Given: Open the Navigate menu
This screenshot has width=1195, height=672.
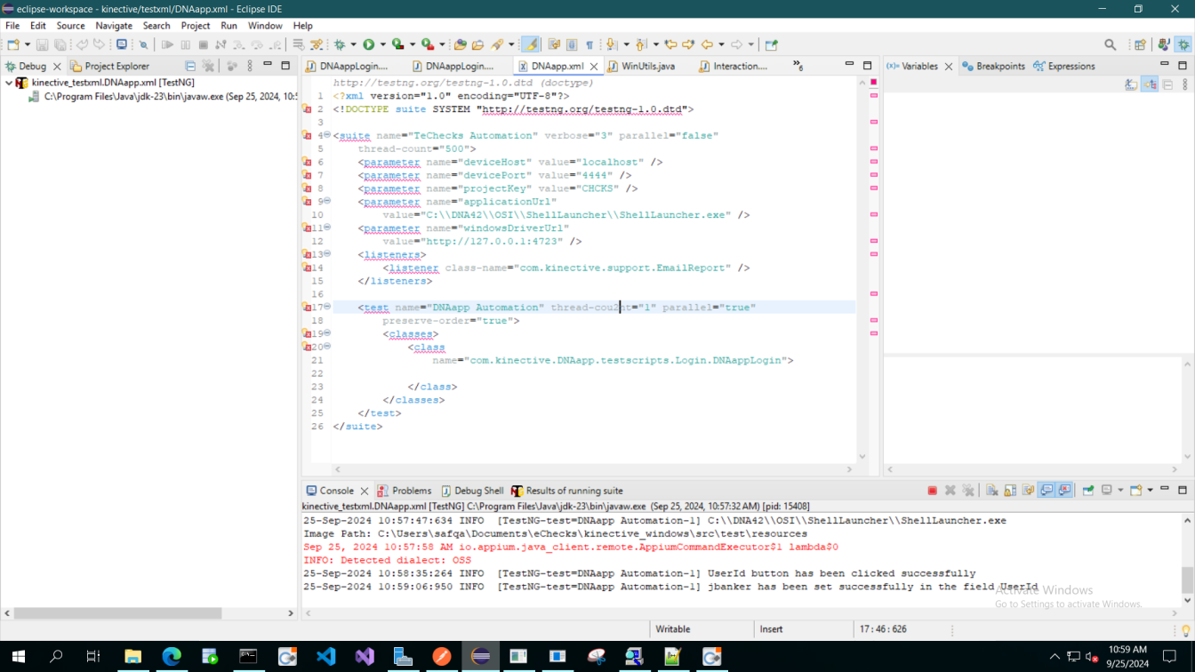Looking at the screenshot, I should (x=114, y=26).
